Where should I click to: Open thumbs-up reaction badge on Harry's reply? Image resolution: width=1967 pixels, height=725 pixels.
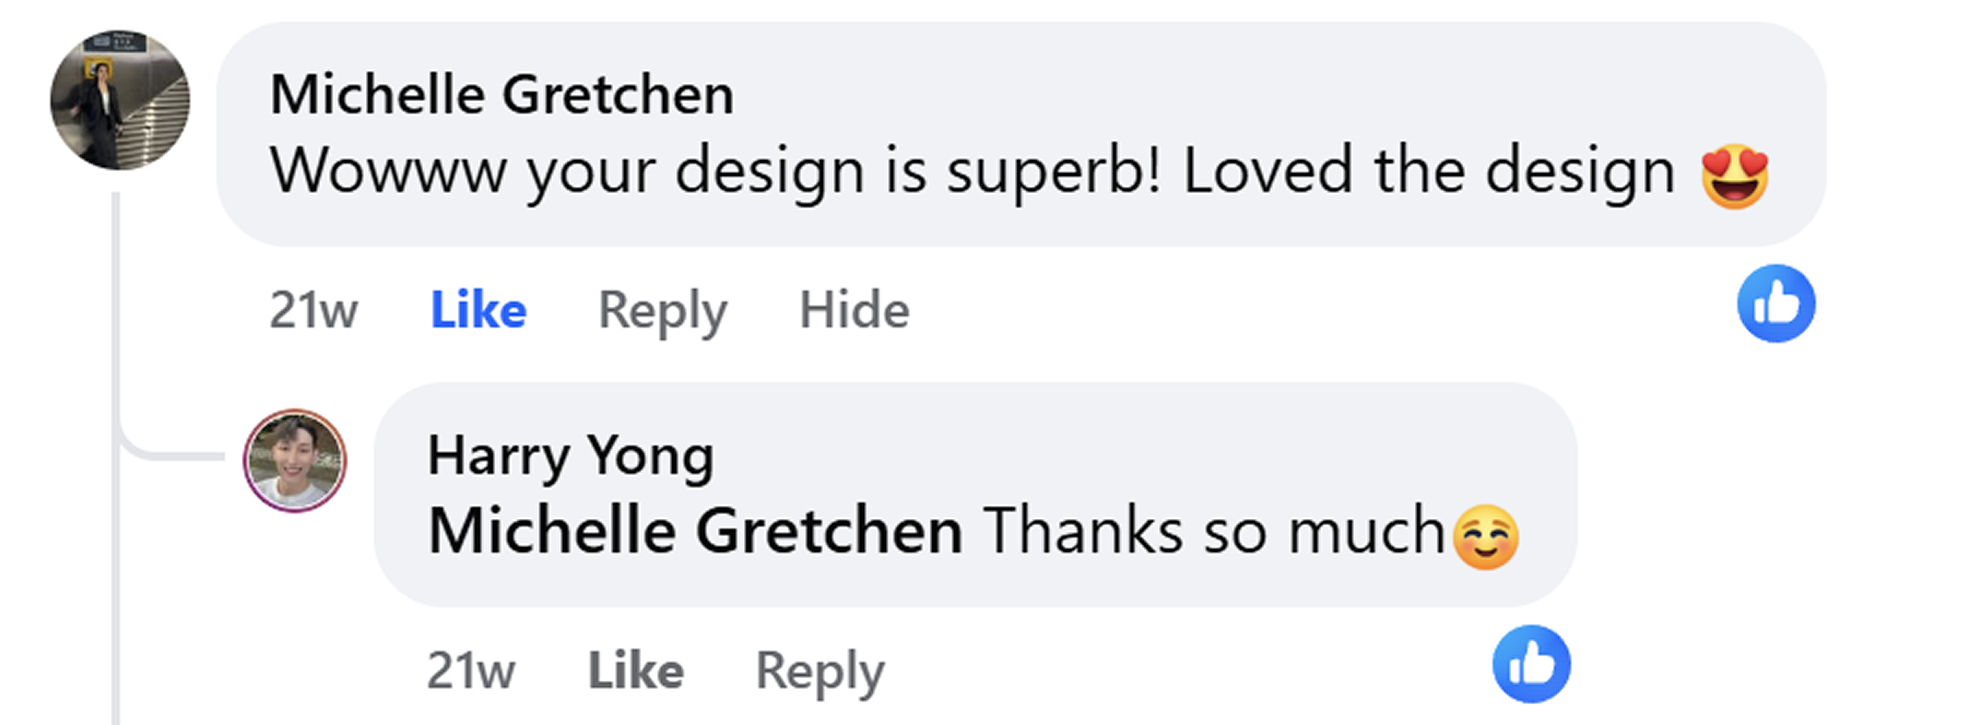tap(1531, 664)
